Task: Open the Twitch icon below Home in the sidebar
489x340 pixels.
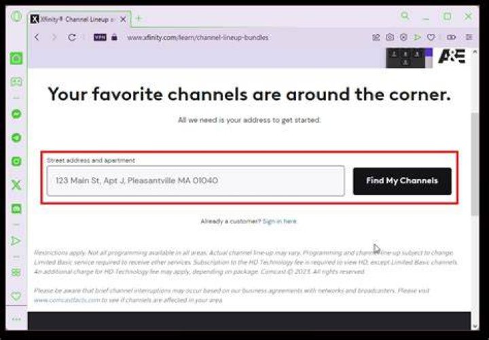Action: pyautogui.click(x=16, y=81)
